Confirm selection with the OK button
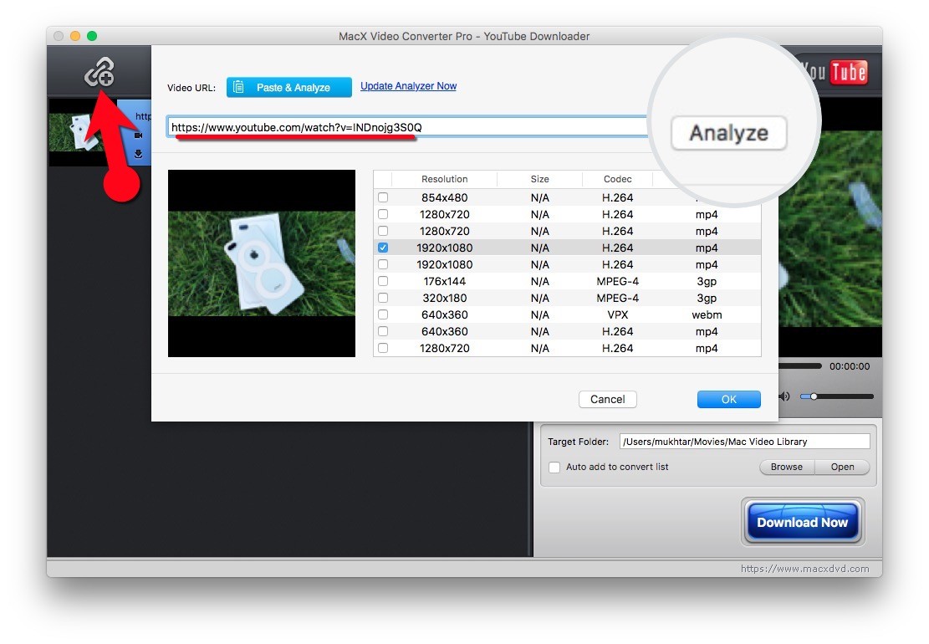Screen dimensions: 929x644 tap(729, 399)
